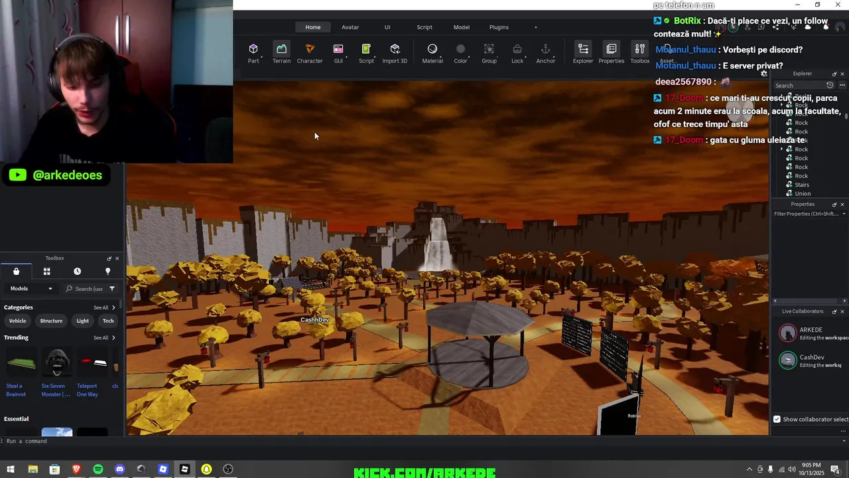Toggle the Toolbox button in ribbon
Image resolution: width=849 pixels, height=478 pixels.
coord(640,53)
